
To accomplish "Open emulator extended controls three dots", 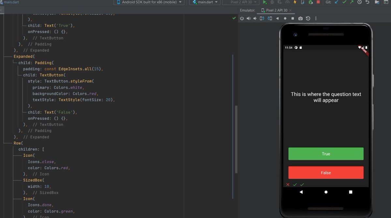I will pos(316,19).
